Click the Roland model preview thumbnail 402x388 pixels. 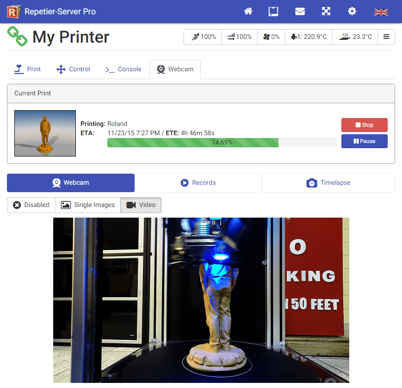45,133
